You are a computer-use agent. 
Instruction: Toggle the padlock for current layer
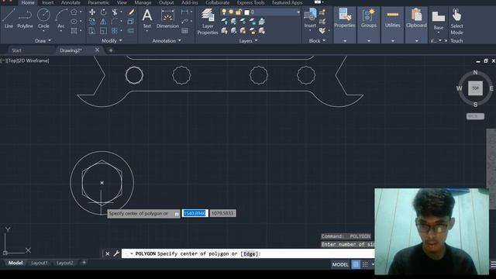(x=238, y=12)
